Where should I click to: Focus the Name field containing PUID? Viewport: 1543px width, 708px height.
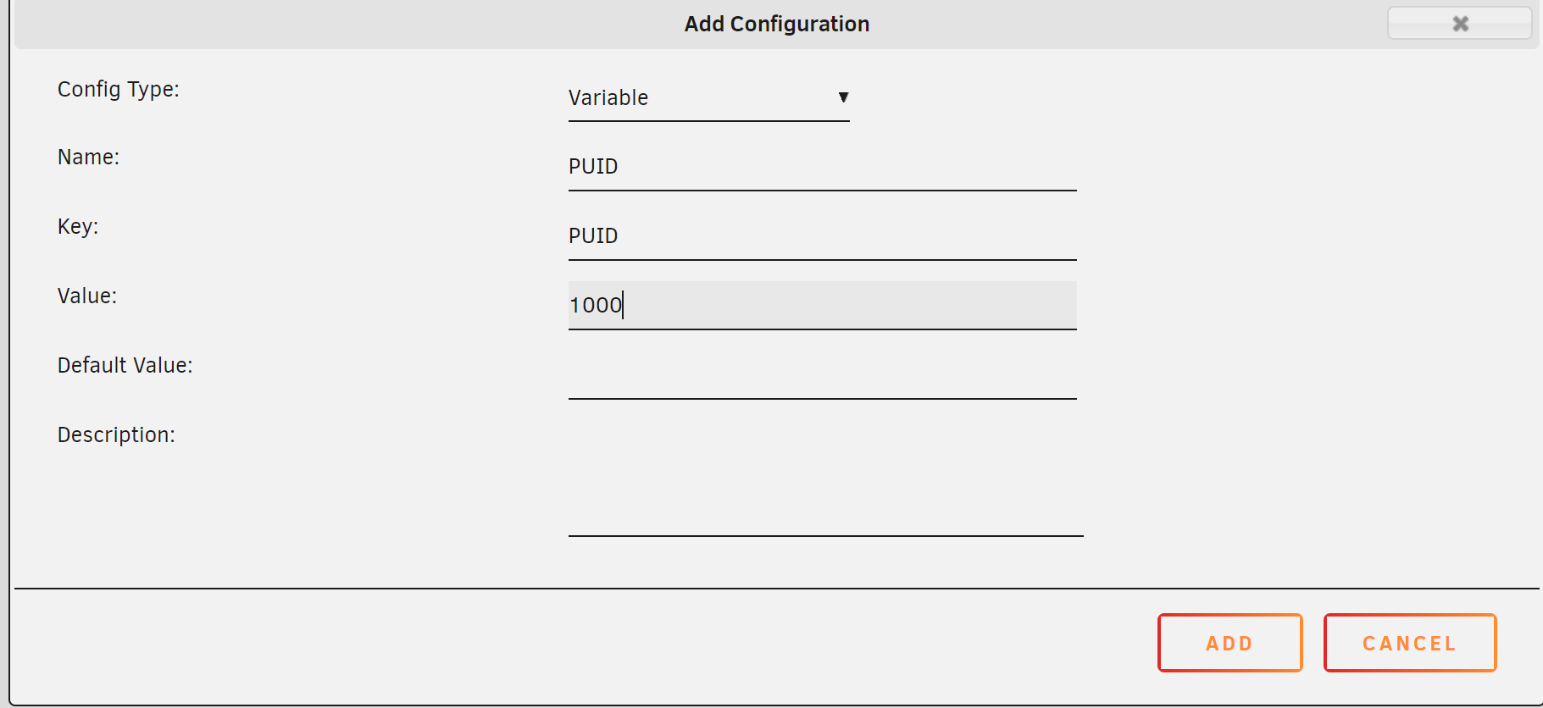[822, 167]
